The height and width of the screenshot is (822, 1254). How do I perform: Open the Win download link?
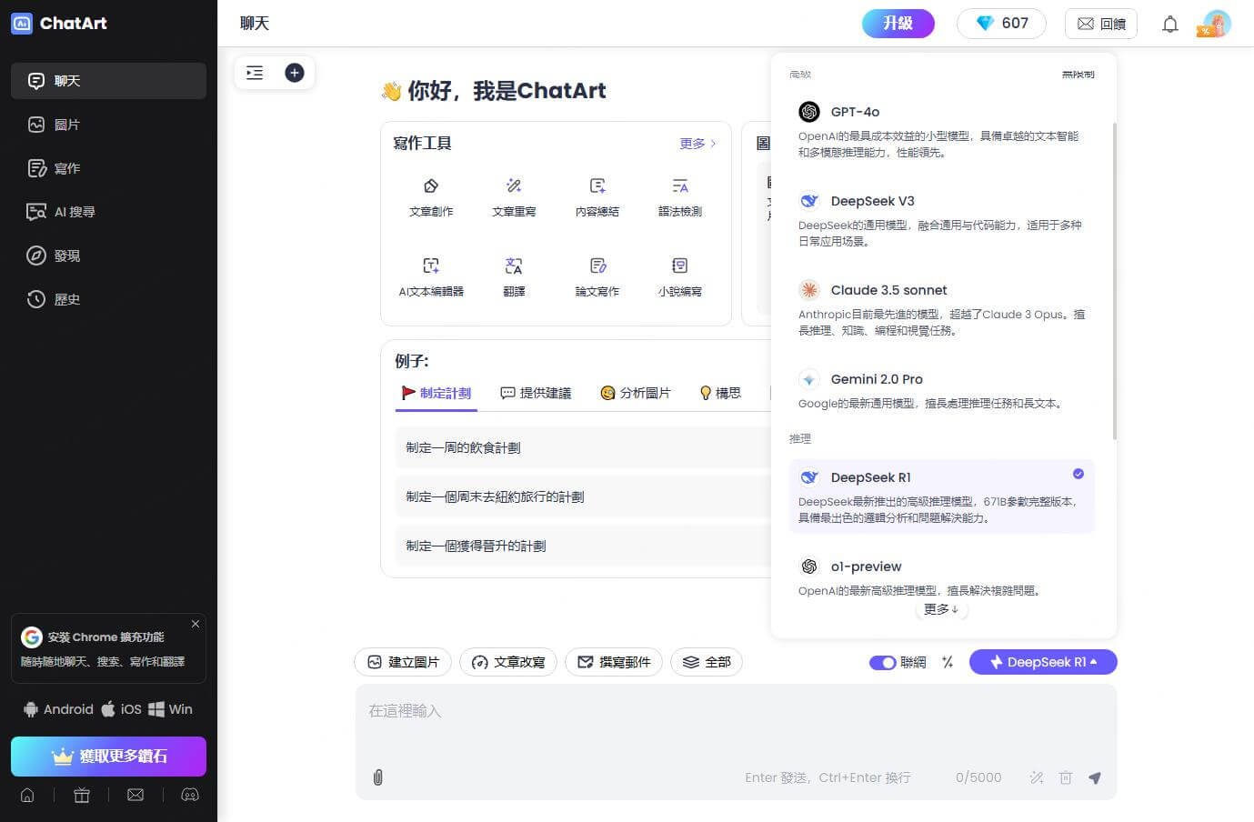(170, 709)
